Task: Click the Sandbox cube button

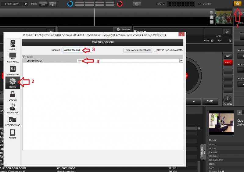Action: click(123, 29)
